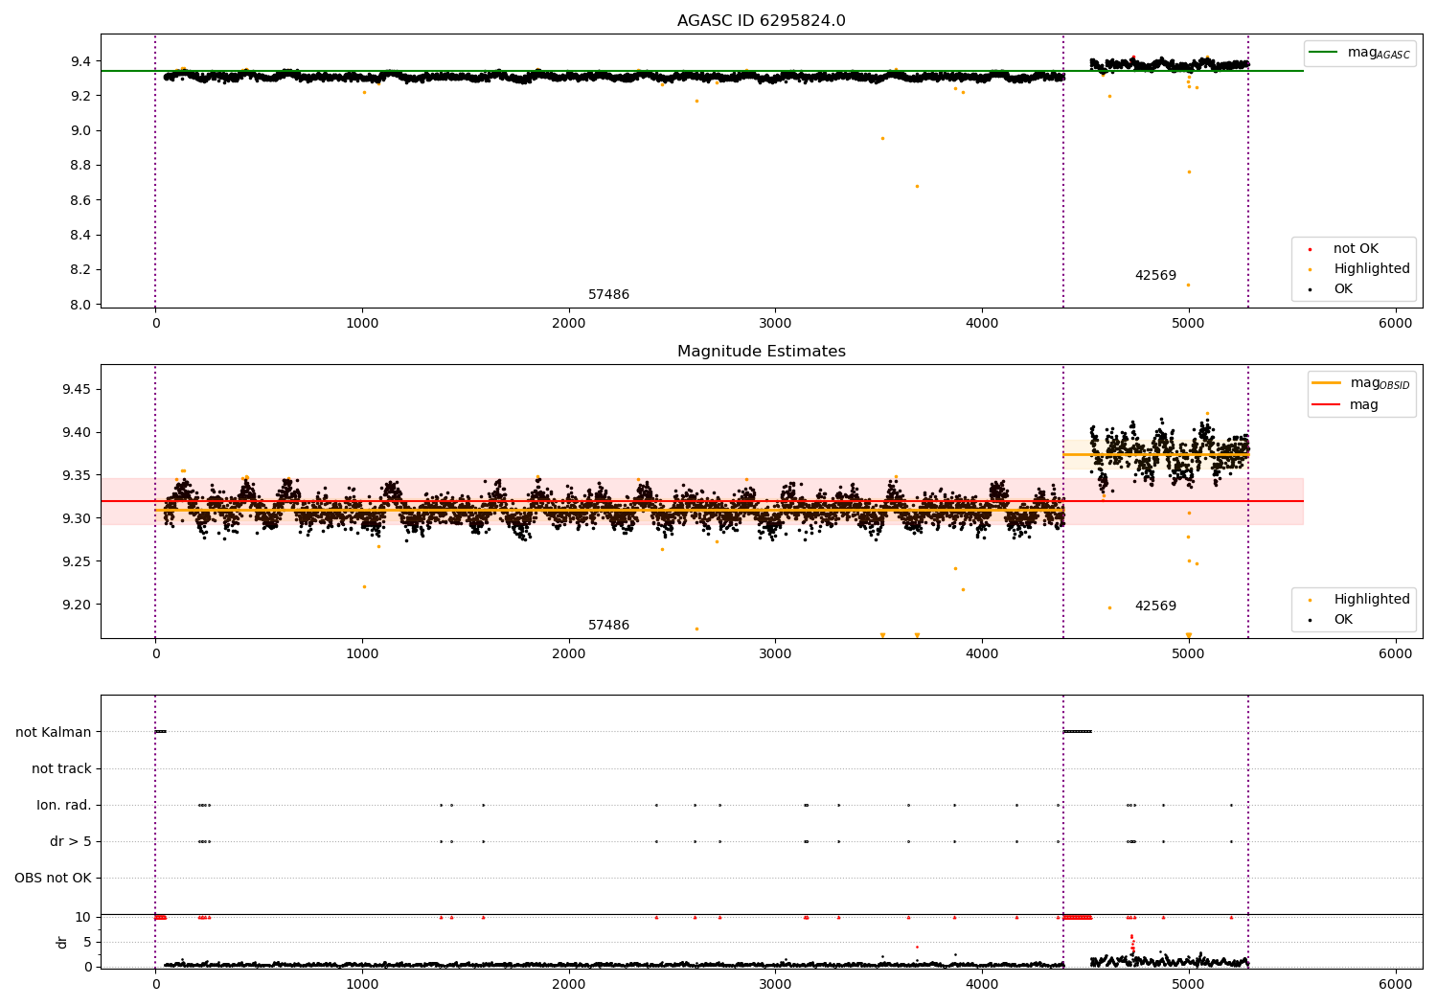This screenshot has width=1437, height=1006.
Task: Click the "not Kalman" axis label
Action: pos(54,733)
